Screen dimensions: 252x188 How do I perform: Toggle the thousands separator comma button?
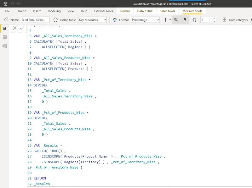click(x=185, y=20)
